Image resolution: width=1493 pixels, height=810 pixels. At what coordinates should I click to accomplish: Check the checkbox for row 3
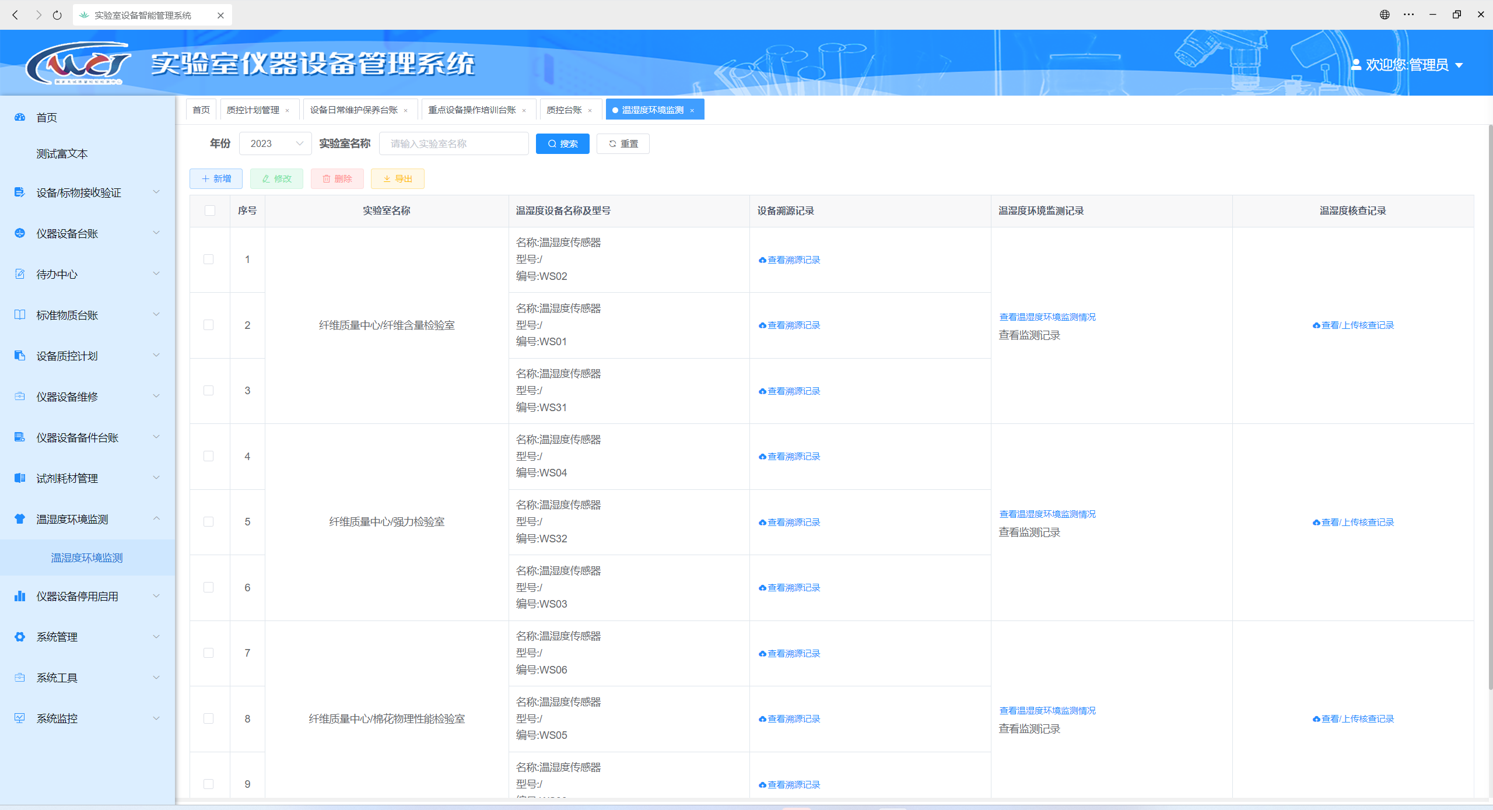pos(209,391)
